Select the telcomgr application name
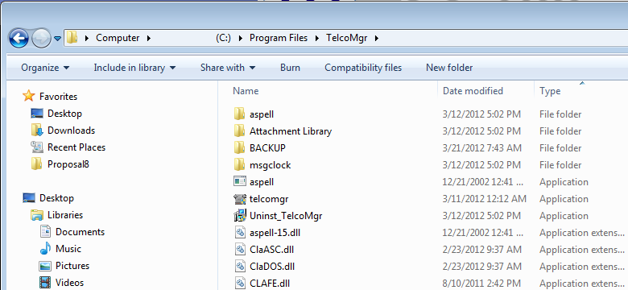Screen dimensions: 628x290 click(x=269, y=199)
